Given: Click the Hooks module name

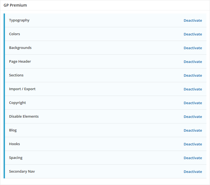Looking at the screenshot, I should click(15, 144).
